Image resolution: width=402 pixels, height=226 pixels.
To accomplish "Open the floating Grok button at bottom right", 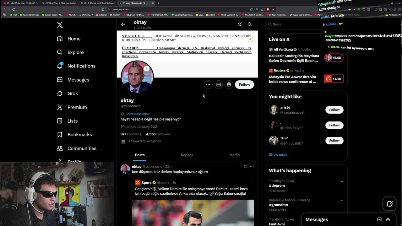I will pos(389,204).
